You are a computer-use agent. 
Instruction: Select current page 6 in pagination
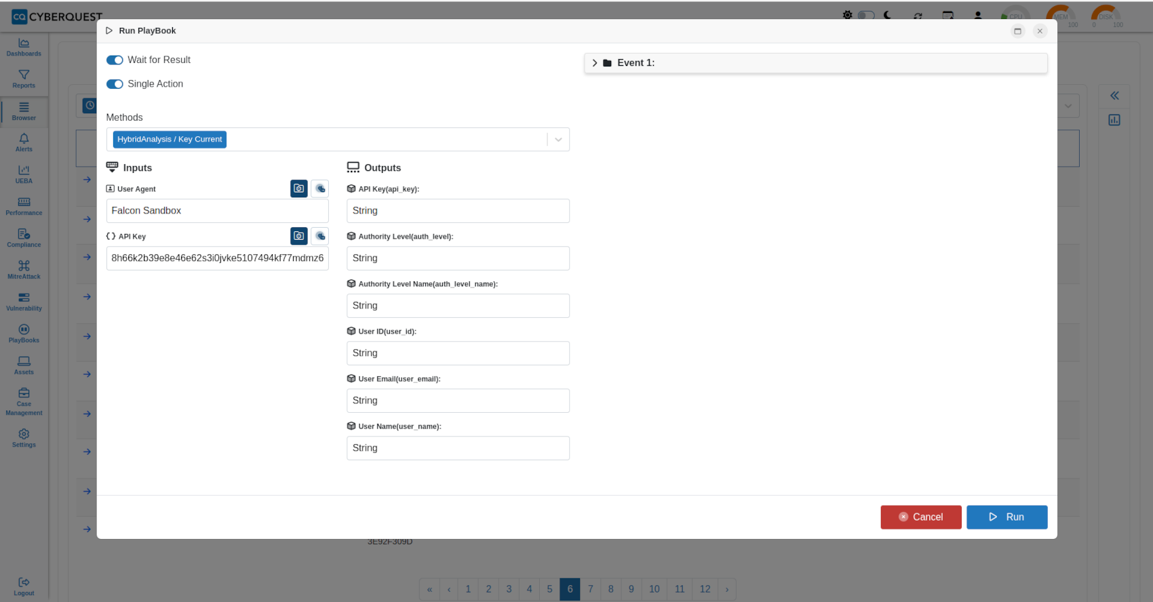click(x=570, y=589)
